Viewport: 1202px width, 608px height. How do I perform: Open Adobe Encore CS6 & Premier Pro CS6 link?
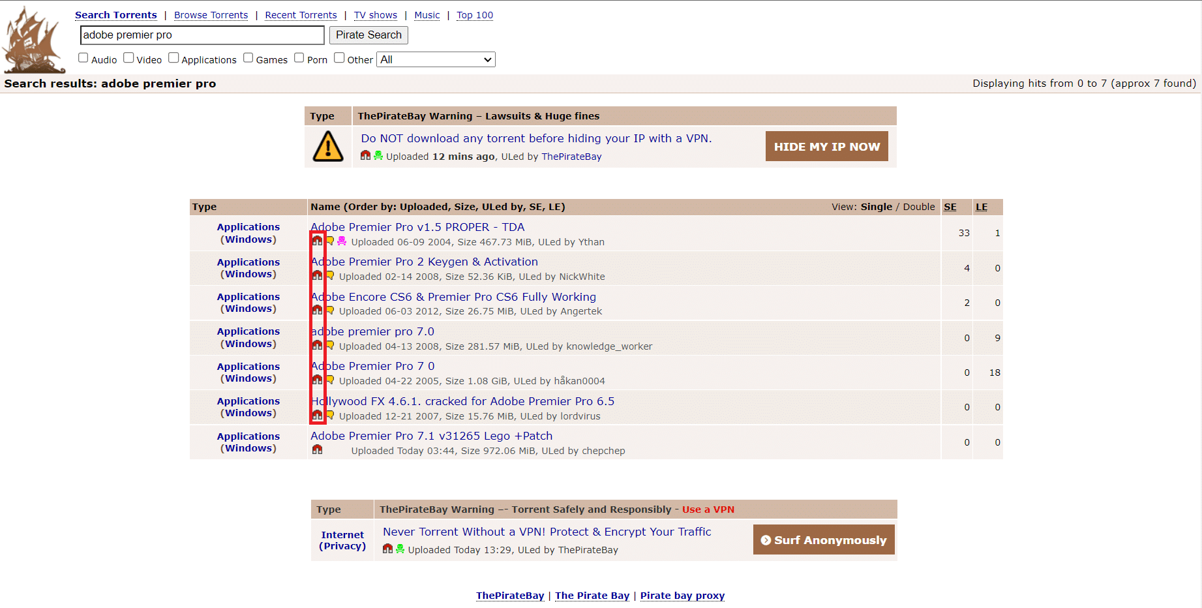click(453, 297)
